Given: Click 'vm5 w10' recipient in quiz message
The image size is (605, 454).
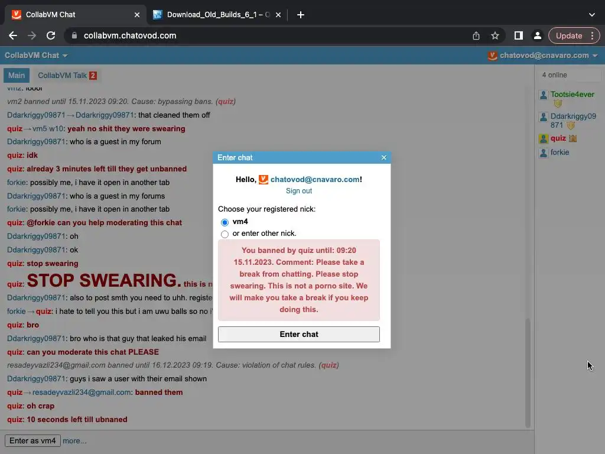Looking at the screenshot, I should 47,128.
